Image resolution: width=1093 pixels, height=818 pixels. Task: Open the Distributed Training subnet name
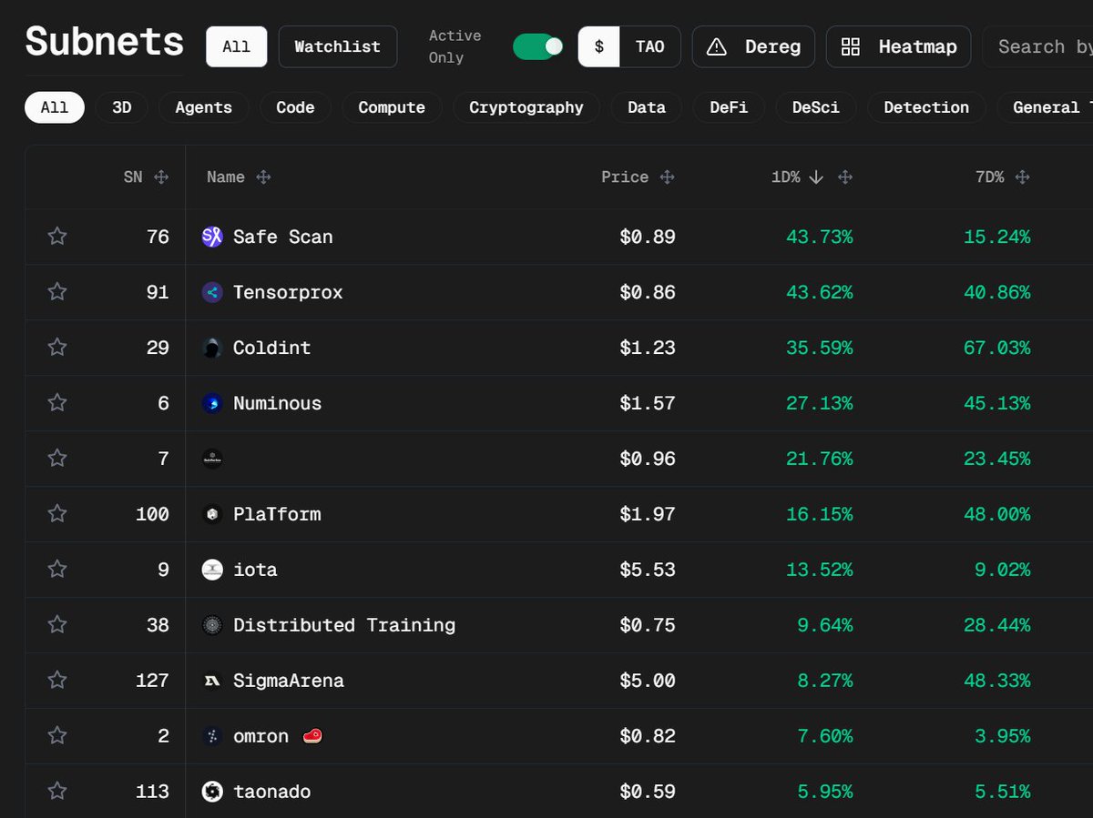click(344, 625)
